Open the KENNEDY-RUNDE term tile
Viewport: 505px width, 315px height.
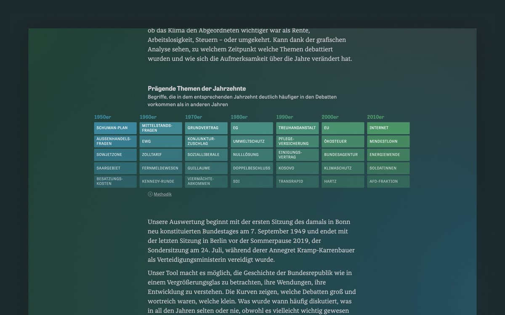[x=160, y=181]
